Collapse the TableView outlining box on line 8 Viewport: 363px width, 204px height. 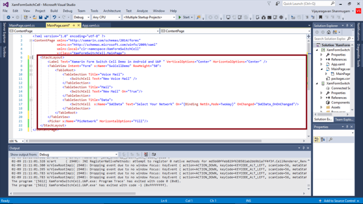click(x=31, y=66)
